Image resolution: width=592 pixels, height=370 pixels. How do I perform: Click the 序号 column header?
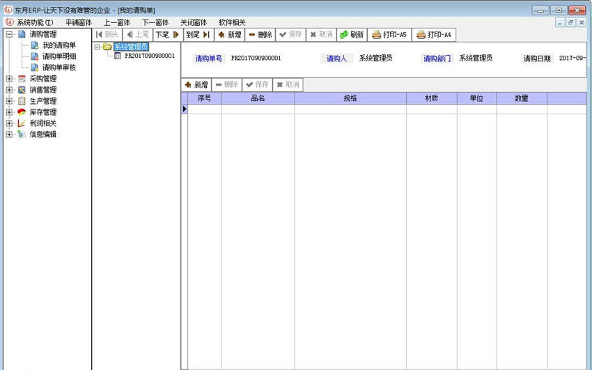tap(205, 98)
